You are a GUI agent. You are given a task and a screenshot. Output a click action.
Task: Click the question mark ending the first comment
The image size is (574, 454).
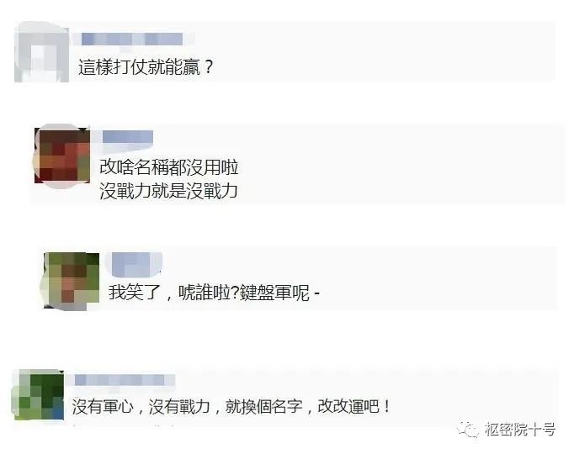pos(208,67)
